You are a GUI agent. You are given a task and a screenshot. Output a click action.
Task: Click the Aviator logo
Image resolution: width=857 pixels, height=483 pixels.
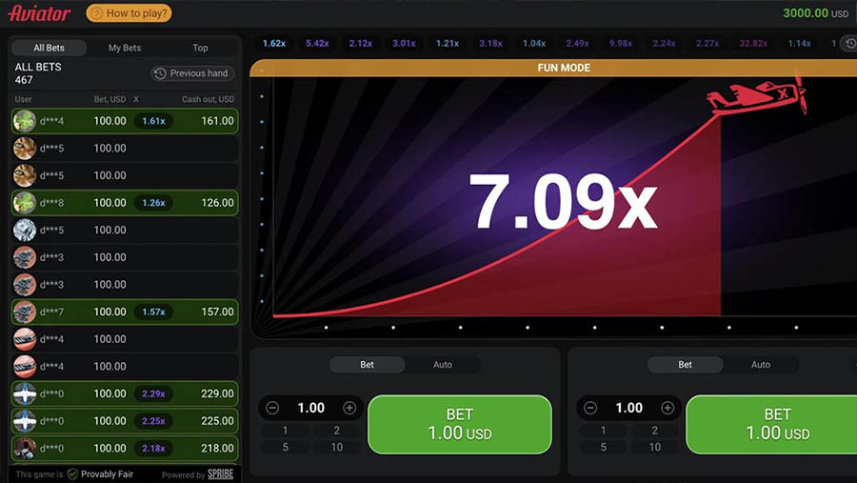point(39,13)
